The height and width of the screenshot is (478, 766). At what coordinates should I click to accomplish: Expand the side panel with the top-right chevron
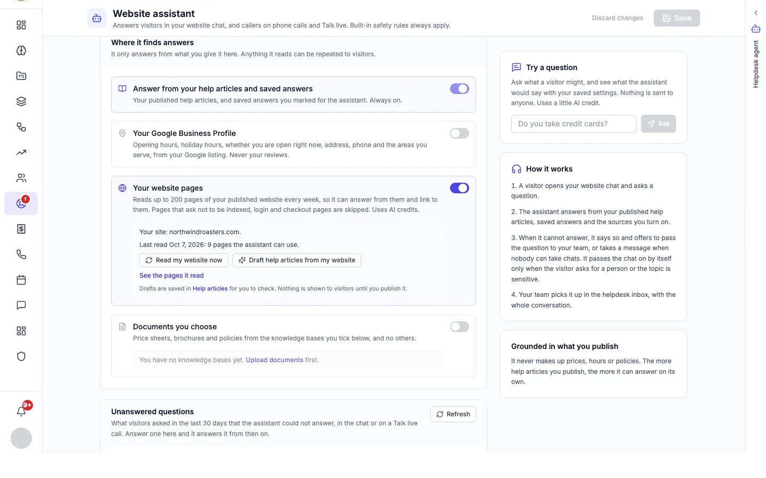756,13
